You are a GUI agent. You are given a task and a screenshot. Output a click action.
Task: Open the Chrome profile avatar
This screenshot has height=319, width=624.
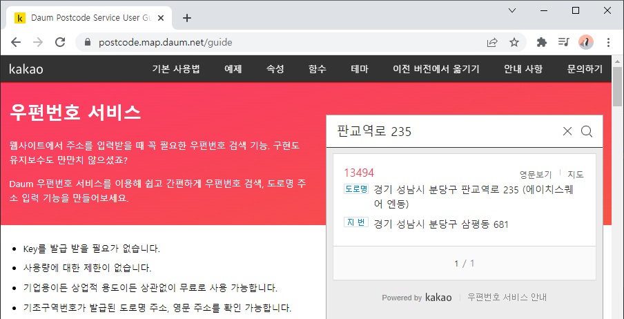pos(586,42)
